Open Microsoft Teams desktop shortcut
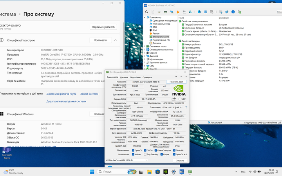Image resolution: width=282 pixels, height=176 pixels. point(7,153)
